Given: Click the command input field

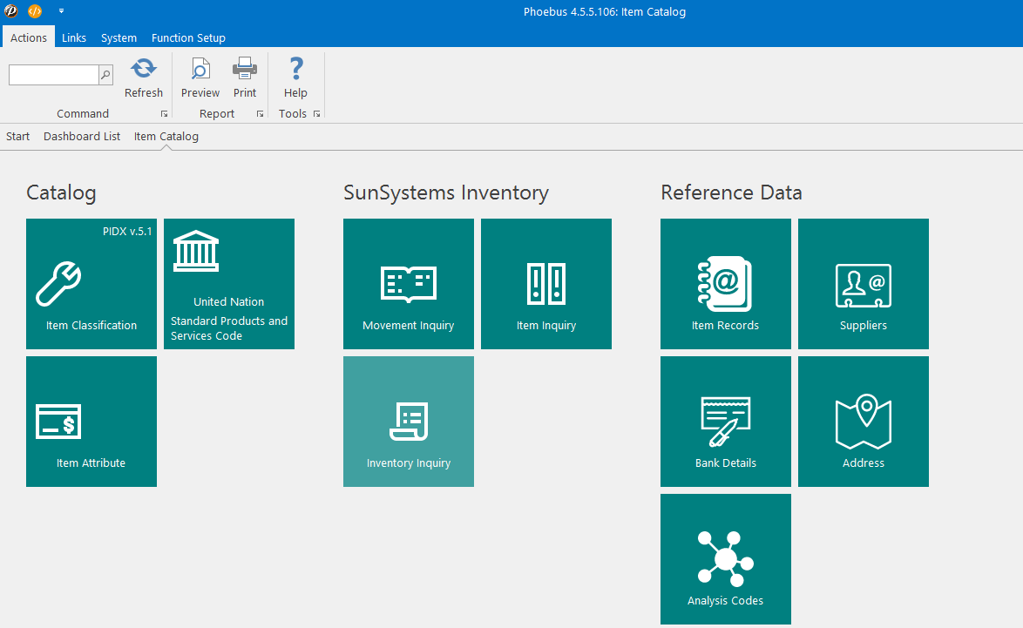Looking at the screenshot, I should point(53,75).
